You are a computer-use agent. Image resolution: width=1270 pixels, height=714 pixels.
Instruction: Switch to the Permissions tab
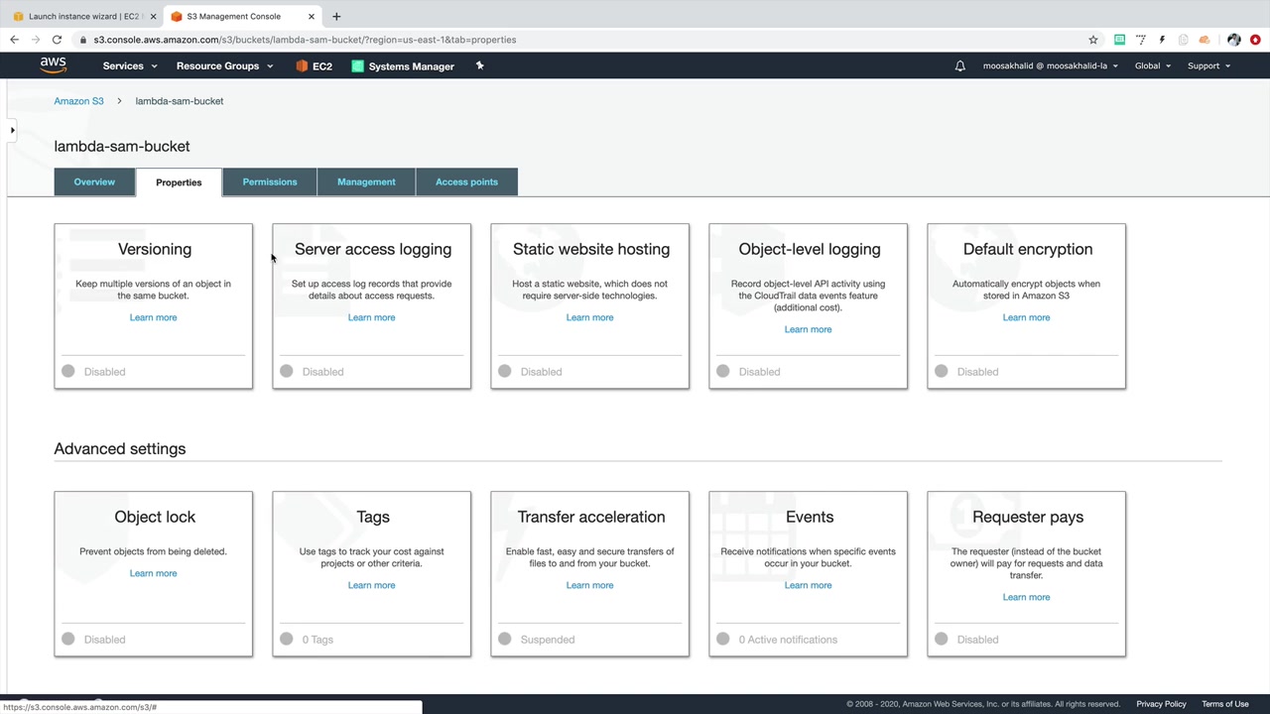[x=270, y=182]
